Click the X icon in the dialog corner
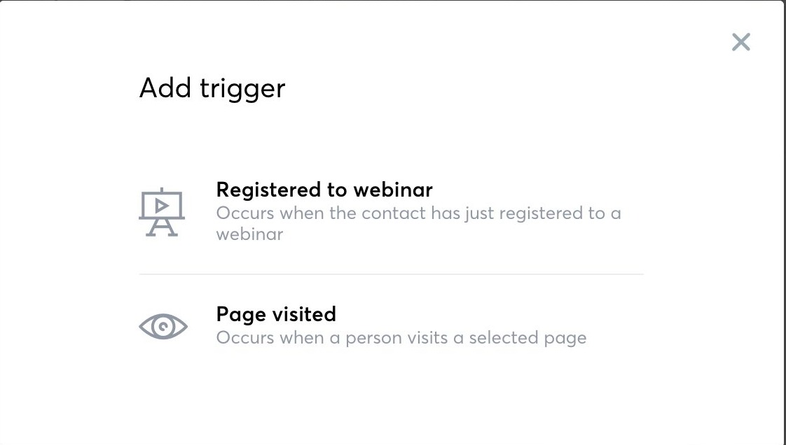The image size is (786, 445). pyautogui.click(x=740, y=42)
